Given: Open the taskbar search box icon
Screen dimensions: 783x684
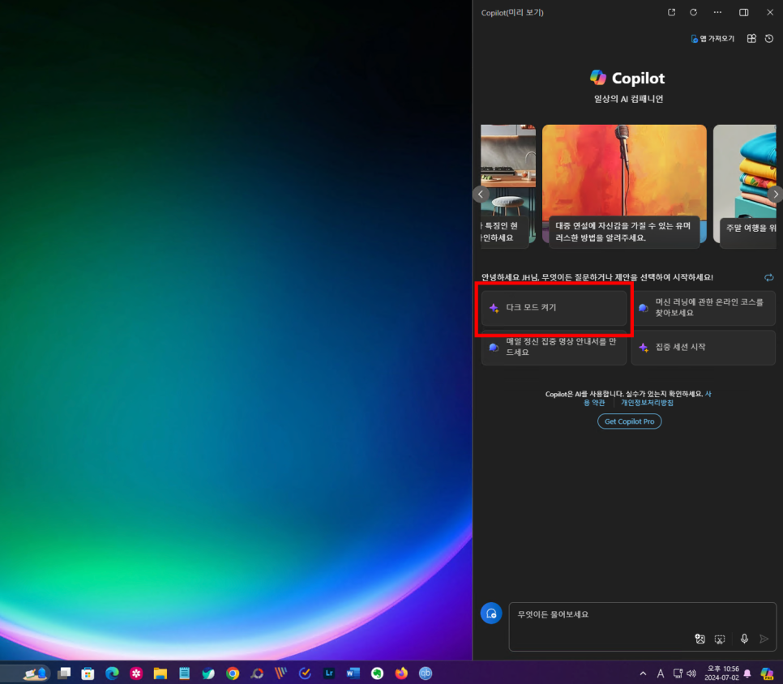Looking at the screenshot, I should [x=36, y=673].
